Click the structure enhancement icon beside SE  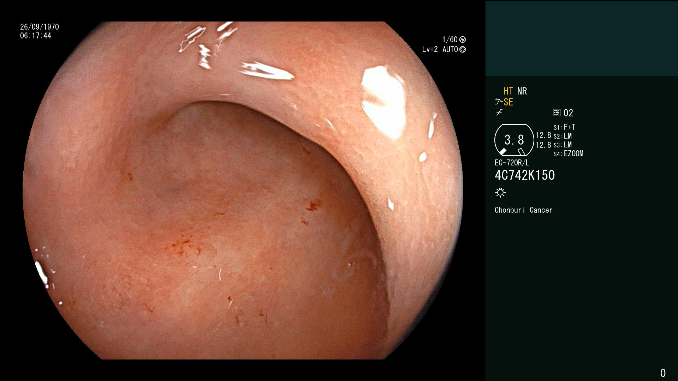click(499, 102)
